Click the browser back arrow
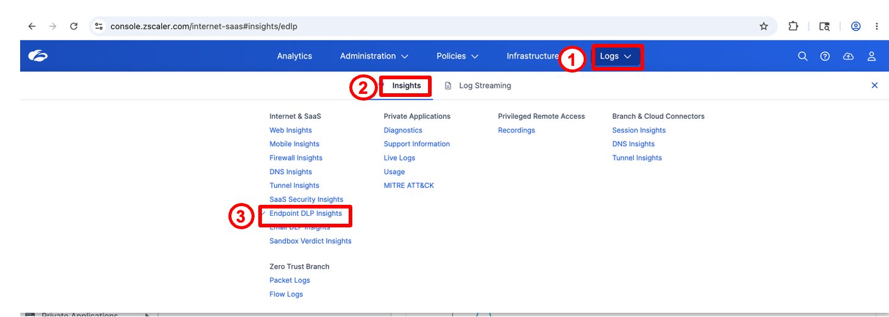The height and width of the screenshot is (317, 889). (x=32, y=26)
